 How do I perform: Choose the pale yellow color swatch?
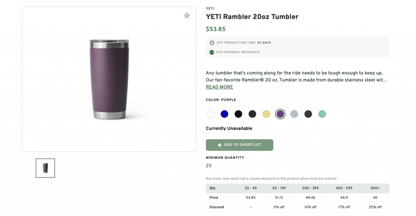(x=266, y=114)
